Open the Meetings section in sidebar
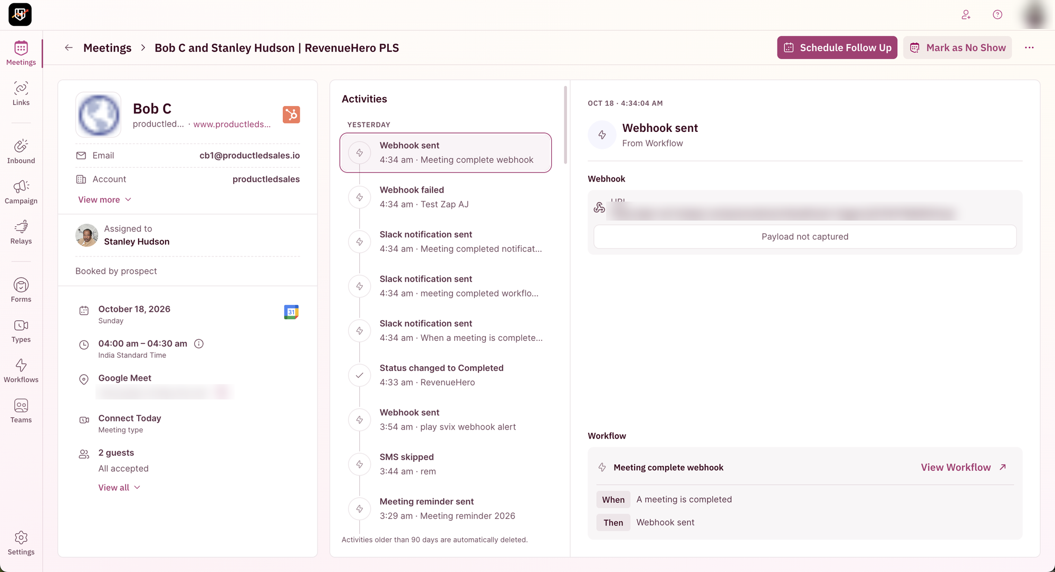 click(21, 53)
